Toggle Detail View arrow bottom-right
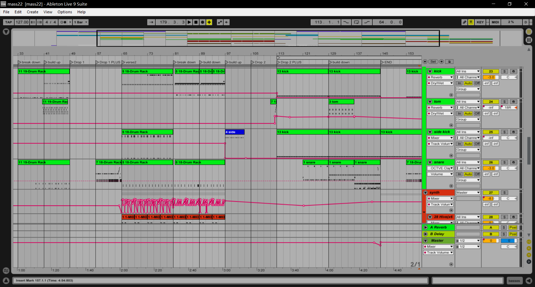 [529, 281]
